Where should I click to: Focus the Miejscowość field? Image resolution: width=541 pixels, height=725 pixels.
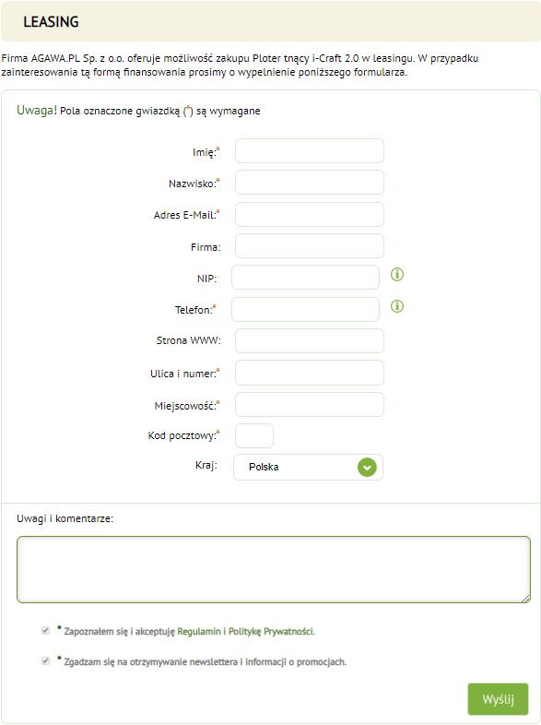[x=310, y=405]
